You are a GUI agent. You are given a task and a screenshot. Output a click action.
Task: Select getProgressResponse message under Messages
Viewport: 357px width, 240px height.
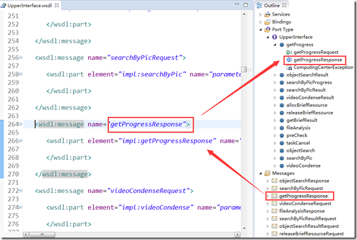(303, 196)
